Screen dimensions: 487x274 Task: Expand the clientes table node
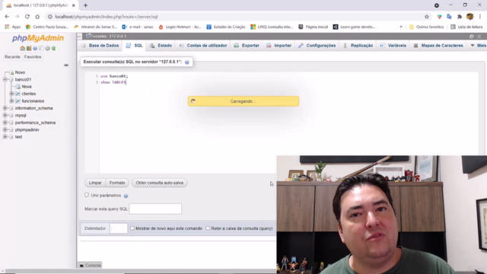pos(11,94)
